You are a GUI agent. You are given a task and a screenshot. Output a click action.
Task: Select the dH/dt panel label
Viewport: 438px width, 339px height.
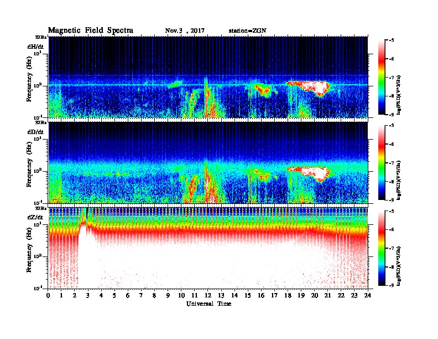click(x=35, y=47)
